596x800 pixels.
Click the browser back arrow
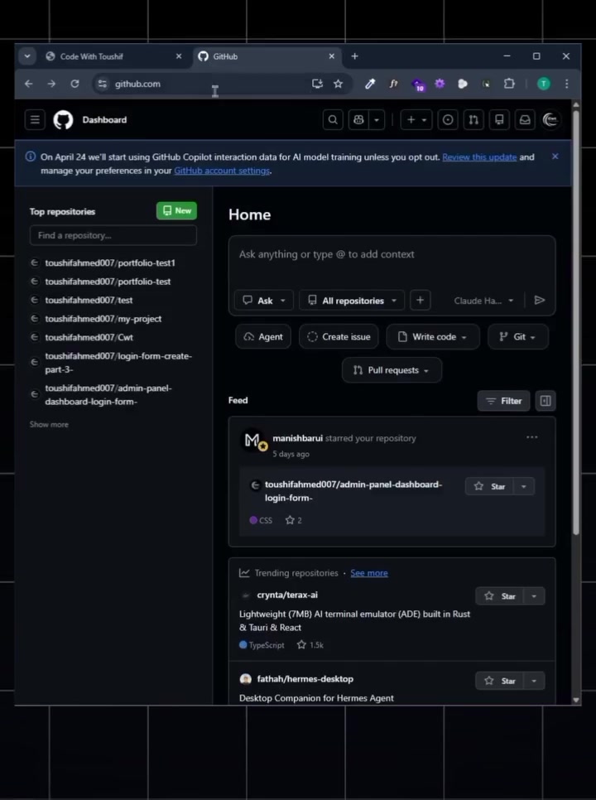[28, 84]
